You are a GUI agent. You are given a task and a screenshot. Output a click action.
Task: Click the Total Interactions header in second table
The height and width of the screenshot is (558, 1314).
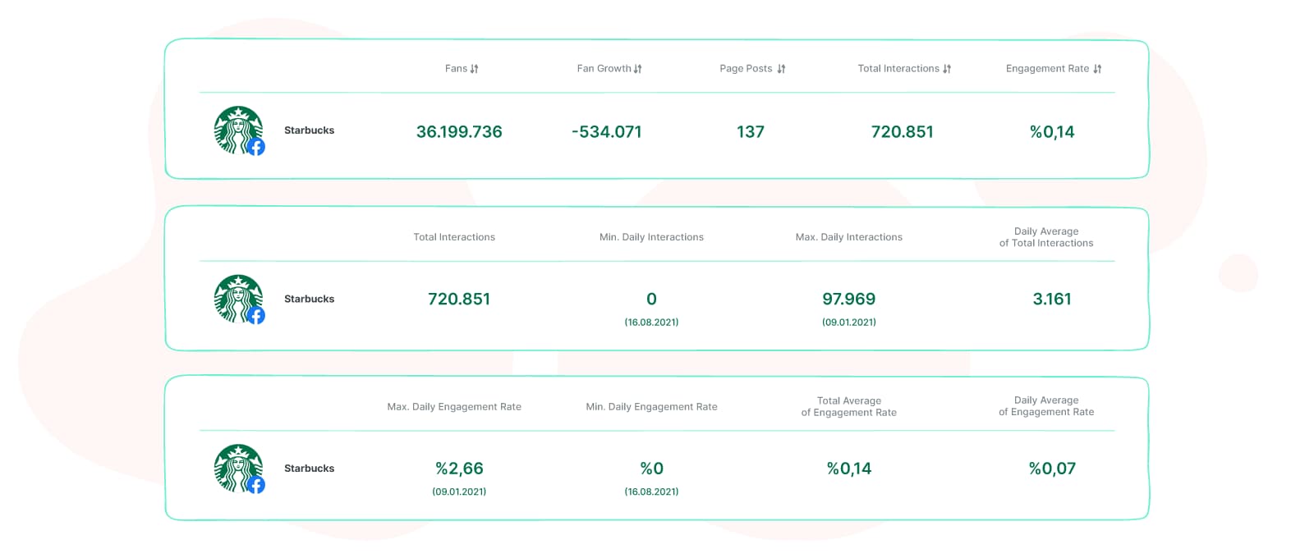pyautogui.click(x=454, y=237)
